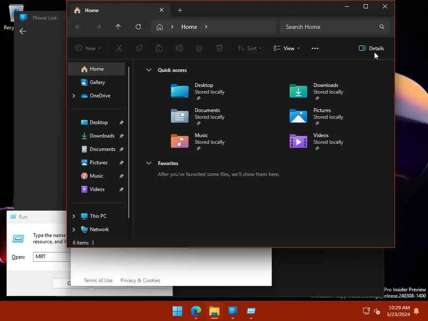This screenshot has width=428, height=321.
Task: Open notifications bell in system tray
Action: tap(417, 311)
